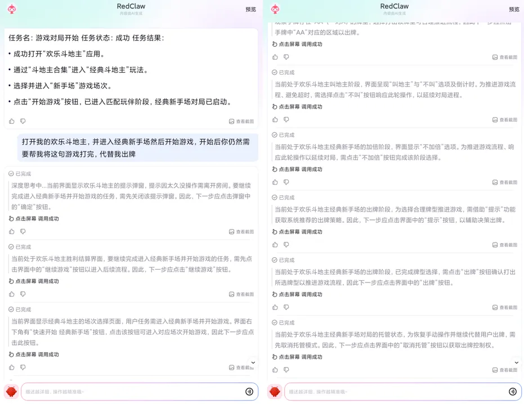Viewport: 524px width, 404px height.
Task: Thumbs down the '提示' hint step message
Action: pos(286,245)
